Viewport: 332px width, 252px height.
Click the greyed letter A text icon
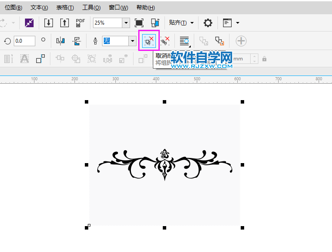(x=25, y=59)
